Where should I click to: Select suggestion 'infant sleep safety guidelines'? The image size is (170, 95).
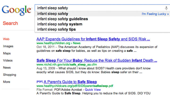coord(62,19)
